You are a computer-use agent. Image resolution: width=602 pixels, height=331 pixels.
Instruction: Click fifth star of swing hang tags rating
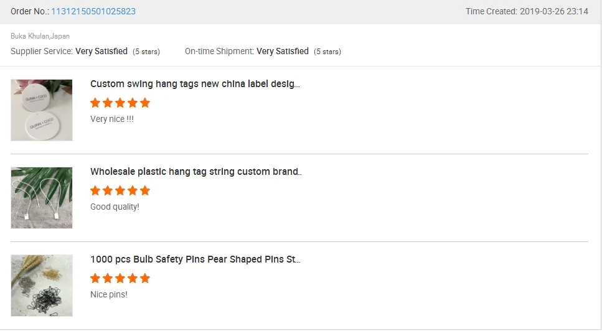coord(145,103)
